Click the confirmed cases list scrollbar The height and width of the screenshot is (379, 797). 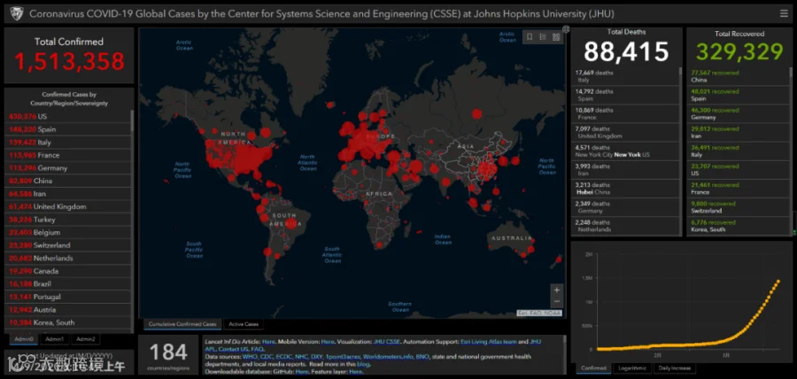coord(133,122)
